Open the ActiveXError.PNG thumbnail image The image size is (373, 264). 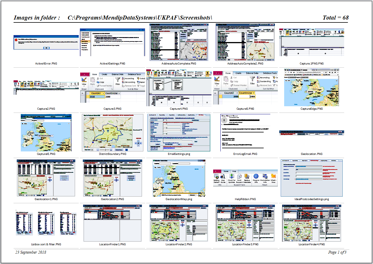click(x=46, y=42)
